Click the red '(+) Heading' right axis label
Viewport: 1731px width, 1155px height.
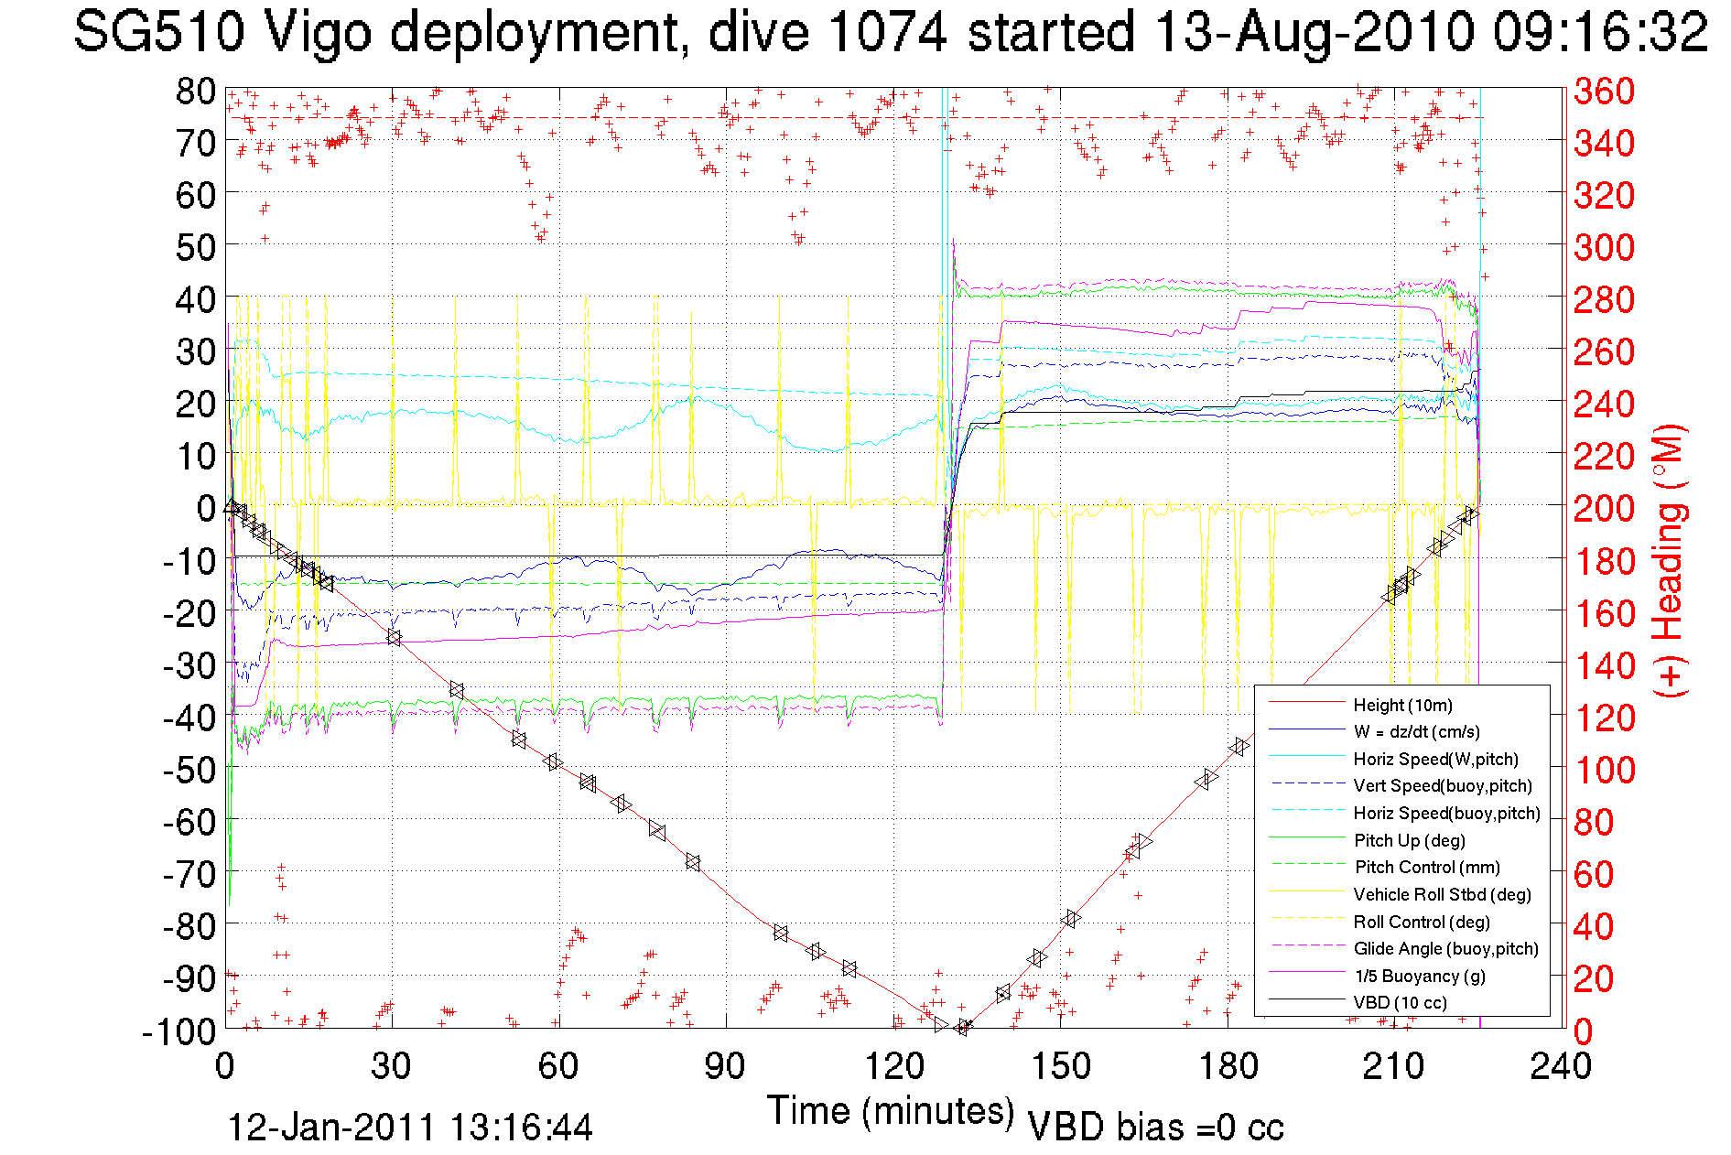pos(1669,559)
